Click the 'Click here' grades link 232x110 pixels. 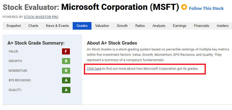pyautogui.click(x=94, y=69)
